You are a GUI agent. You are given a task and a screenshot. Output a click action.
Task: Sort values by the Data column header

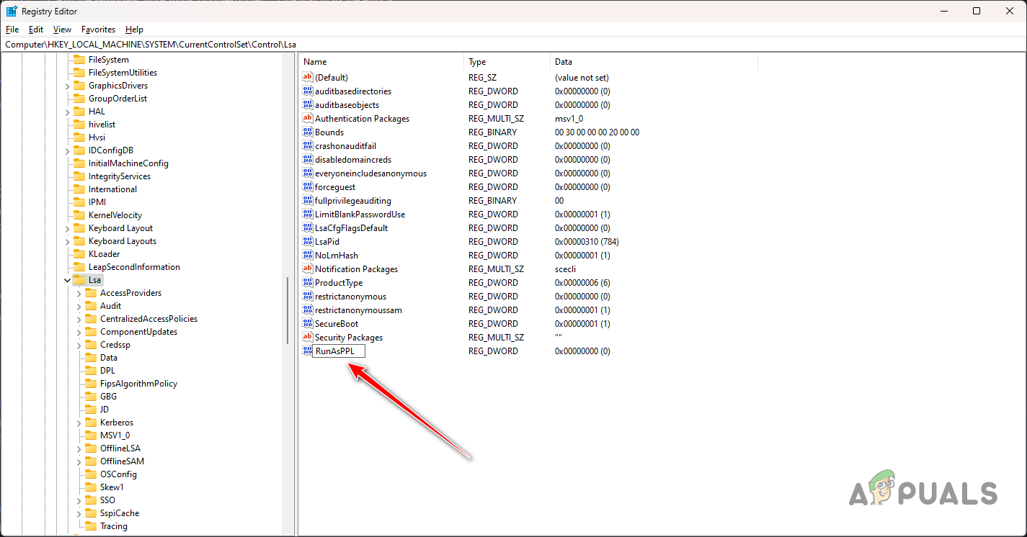point(654,62)
